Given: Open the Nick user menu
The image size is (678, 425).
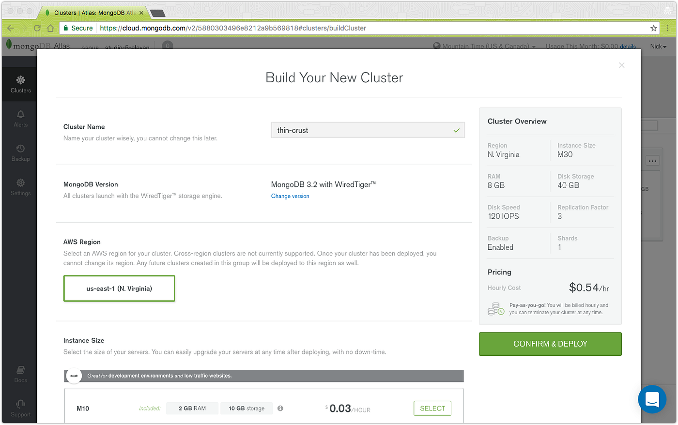Looking at the screenshot, I should [658, 46].
